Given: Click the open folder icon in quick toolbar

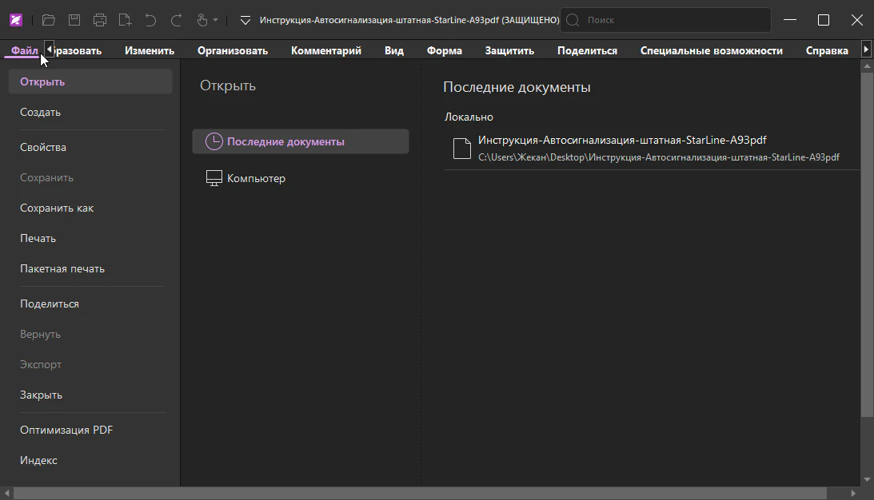Looking at the screenshot, I should coord(48,20).
